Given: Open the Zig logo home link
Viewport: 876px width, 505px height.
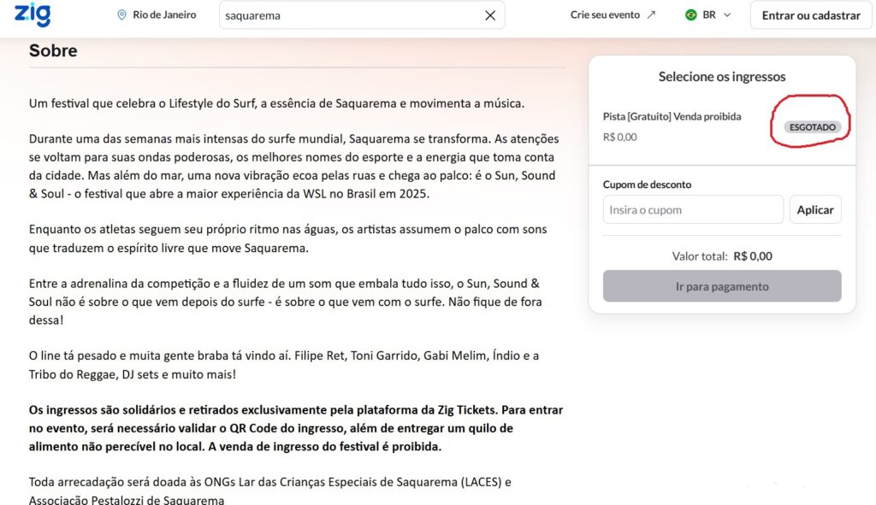Looking at the screenshot, I should (33, 15).
